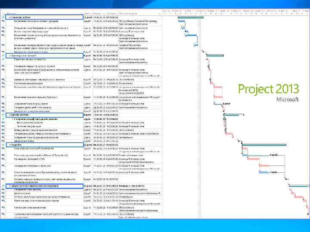Screen dimensions: 310x232
Task: Select the first summary bar in the Gantt chart
Action: coord(191,17)
